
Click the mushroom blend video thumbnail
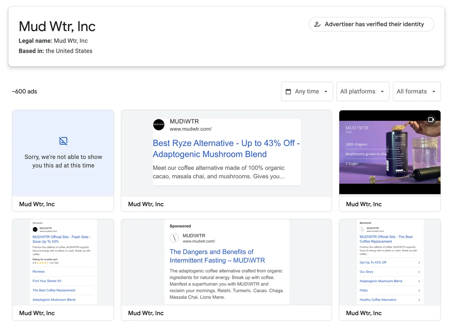click(x=390, y=152)
